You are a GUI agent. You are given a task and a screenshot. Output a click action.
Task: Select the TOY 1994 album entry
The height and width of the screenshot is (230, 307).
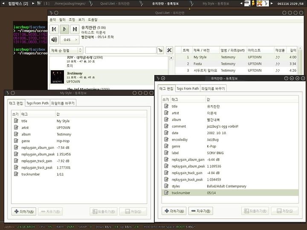109,61
